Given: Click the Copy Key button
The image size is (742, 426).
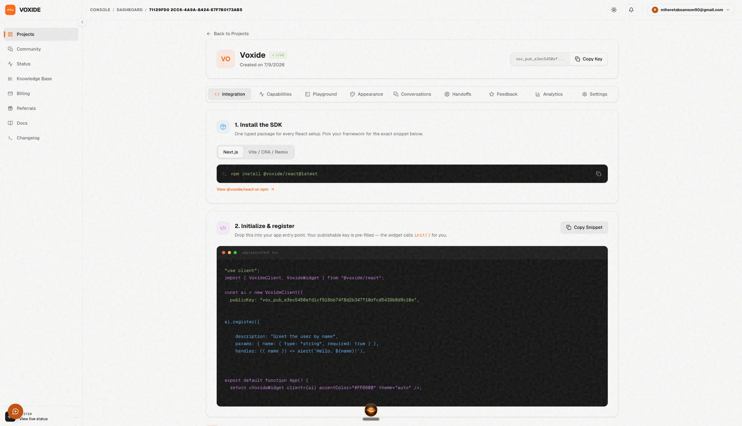Looking at the screenshot, I should [x=589, y=59].
